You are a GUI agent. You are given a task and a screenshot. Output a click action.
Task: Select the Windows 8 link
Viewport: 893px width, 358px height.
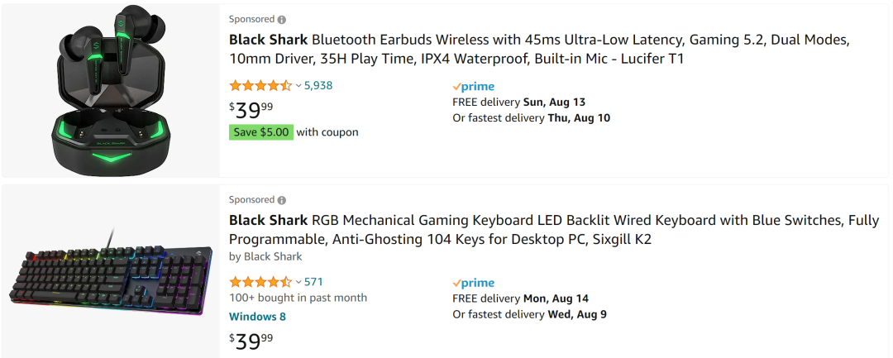(257, 316)
